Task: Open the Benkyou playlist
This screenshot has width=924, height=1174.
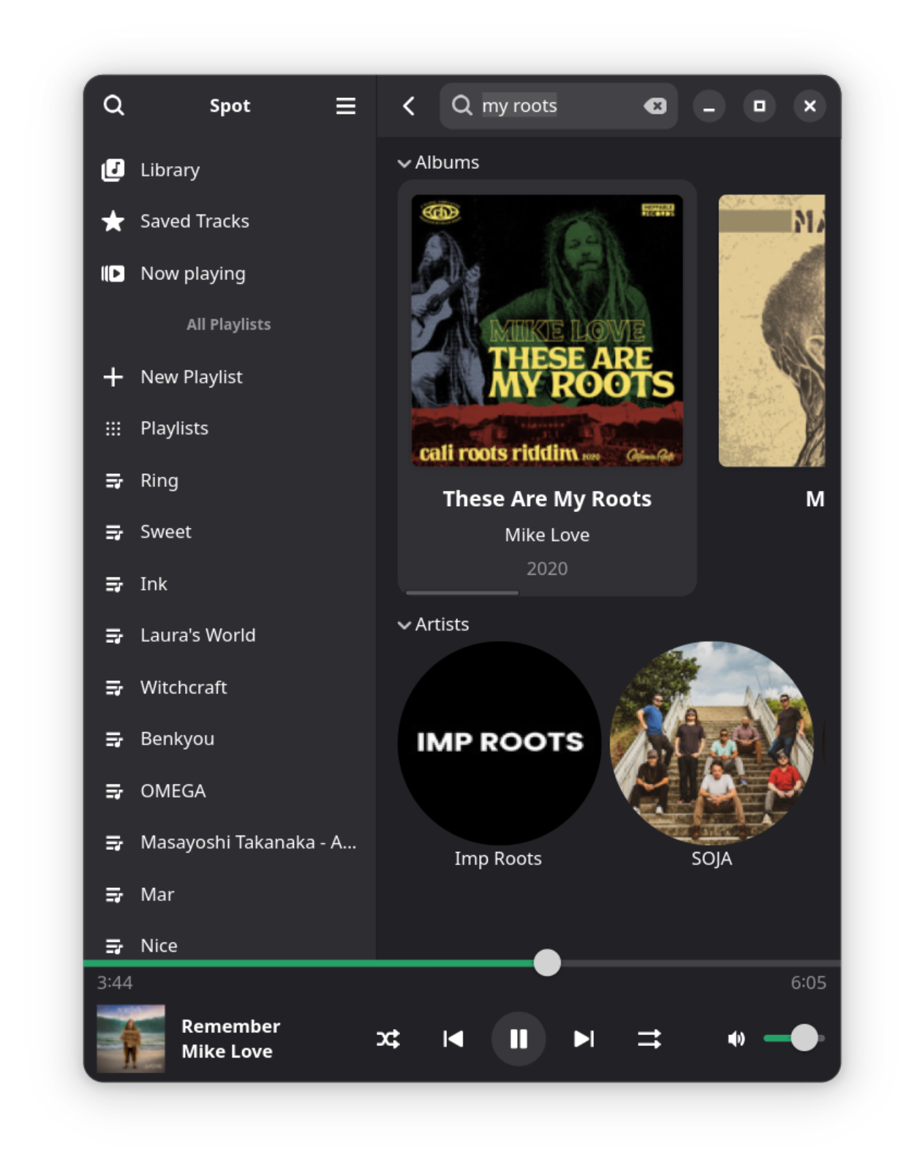Action: [x=229, y=739]
